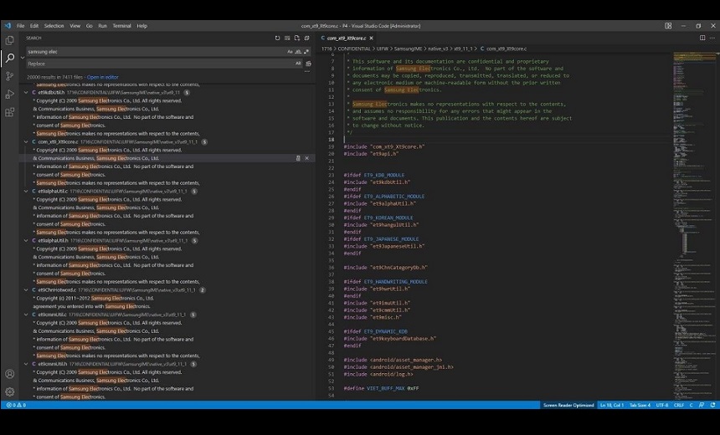Open the View menu
Image resolution: width=720 pixels, height=435 pixels.
pos(75,26)
